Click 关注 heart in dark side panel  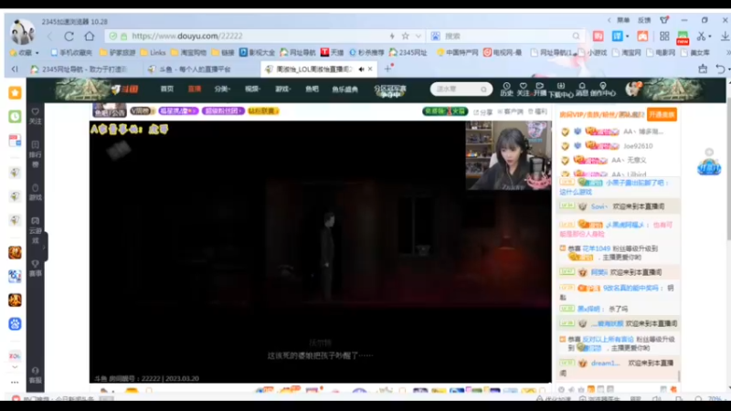[36, 116]
